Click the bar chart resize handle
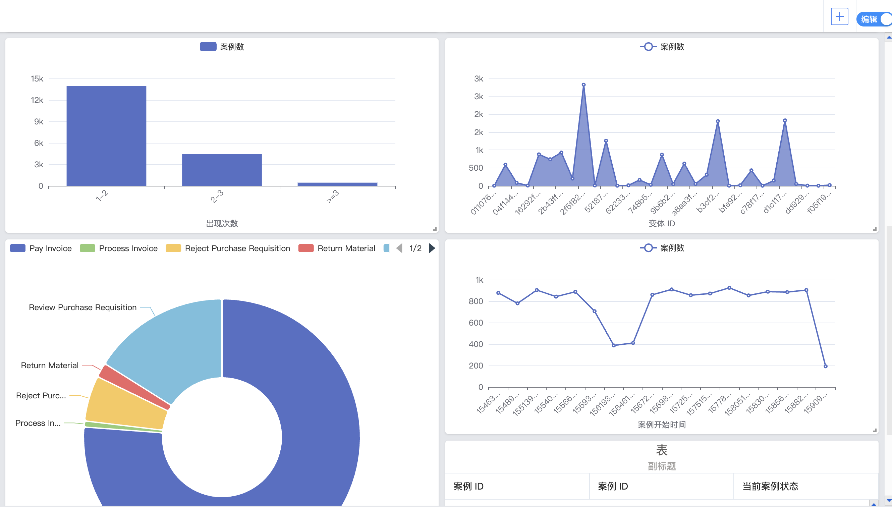Screen dimensions: 892x507 pyautogui.click(x=435, y=229)
